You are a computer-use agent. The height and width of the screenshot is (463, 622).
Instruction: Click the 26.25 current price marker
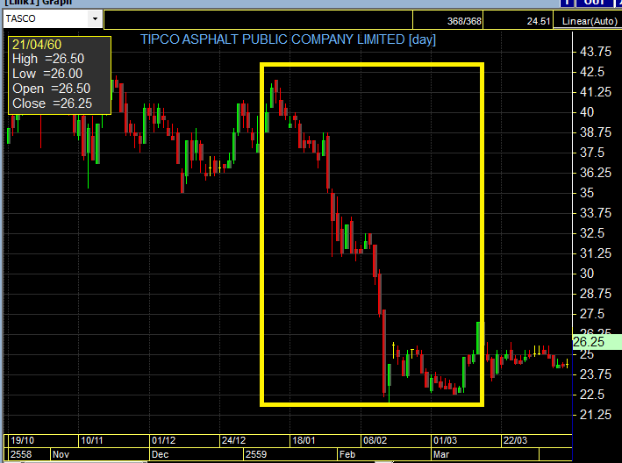pos(597,342)
